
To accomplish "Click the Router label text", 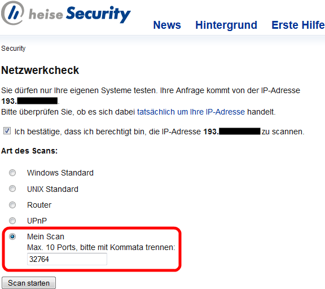I will pos(39,205).
